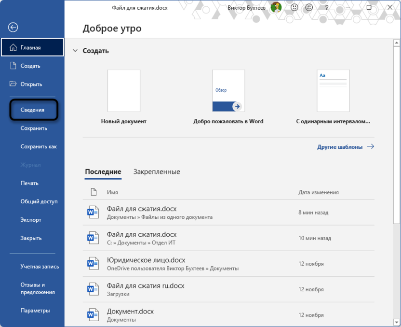Image resolution: width=401 pixels, height=327 pixels.
Task: Click the document icon in the Имя column header
Action: click(x=94, y=192)
